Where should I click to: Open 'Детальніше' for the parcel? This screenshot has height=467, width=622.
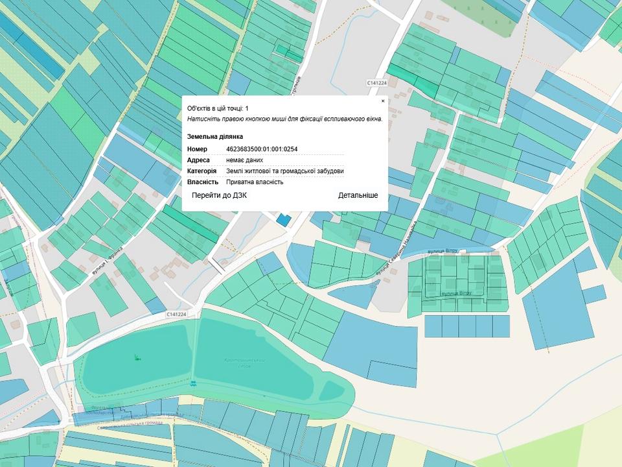pyautogui.click(x=358, y=195)
